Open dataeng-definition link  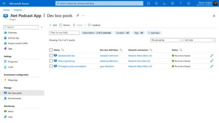[x=109, y=61]
